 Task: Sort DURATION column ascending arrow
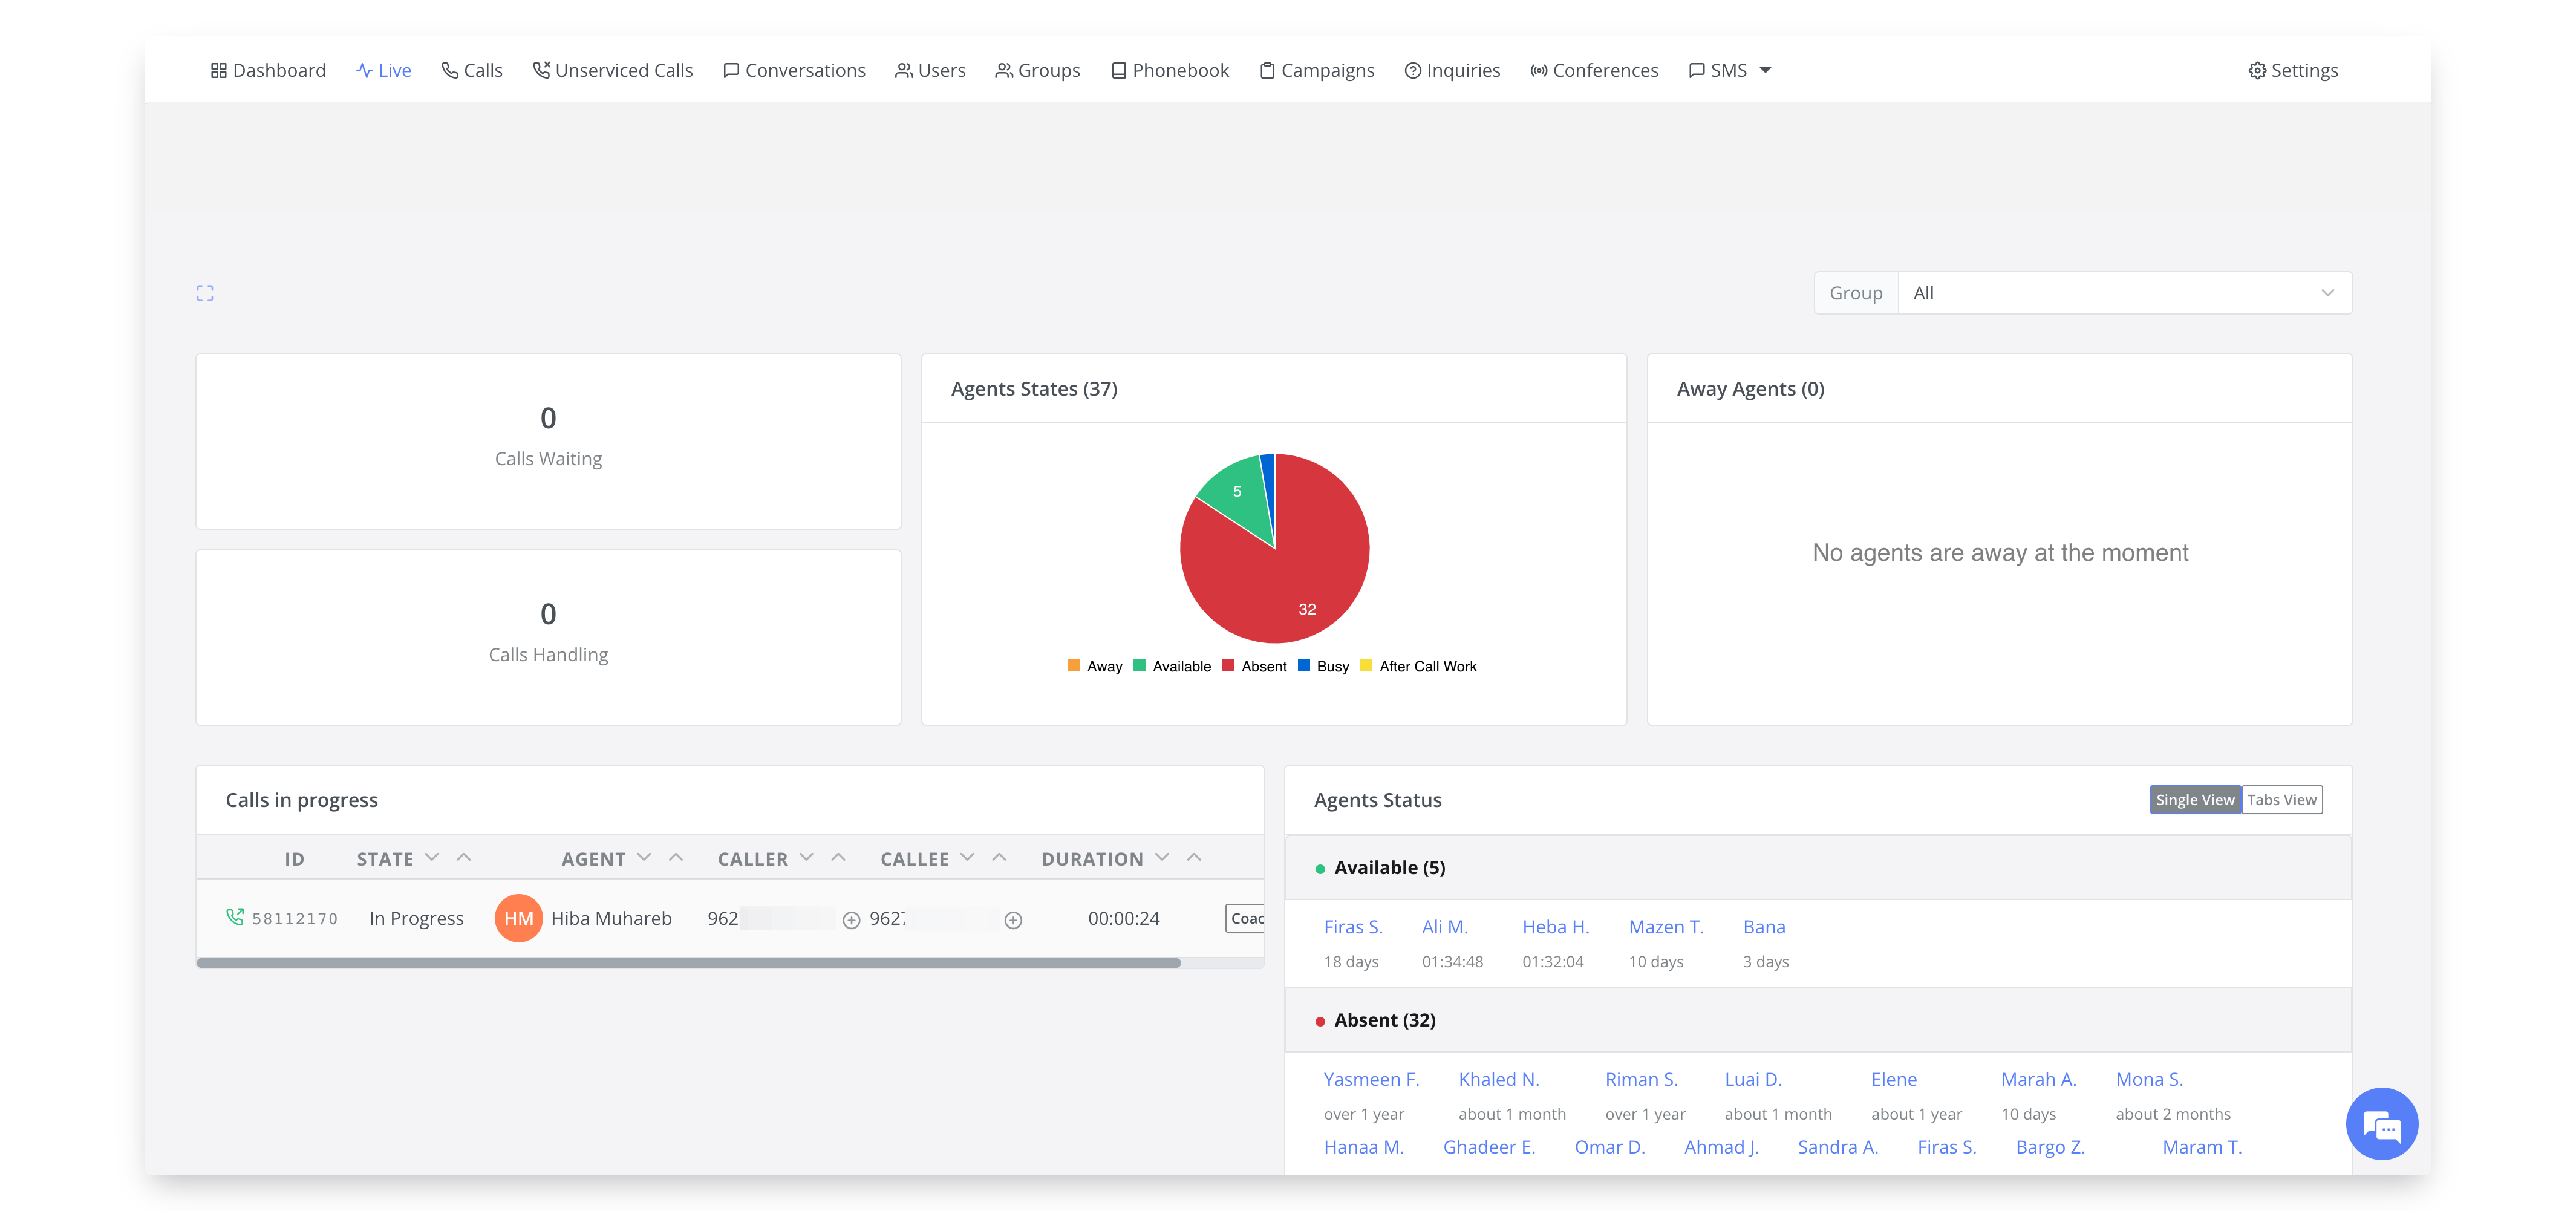pyautogui.click(x=1194, y=857)
